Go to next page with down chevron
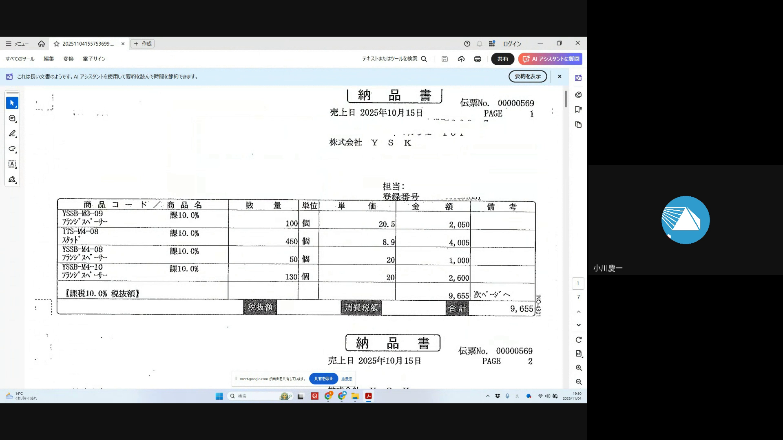This screenshot has width=783, height=440. [578, 325]
